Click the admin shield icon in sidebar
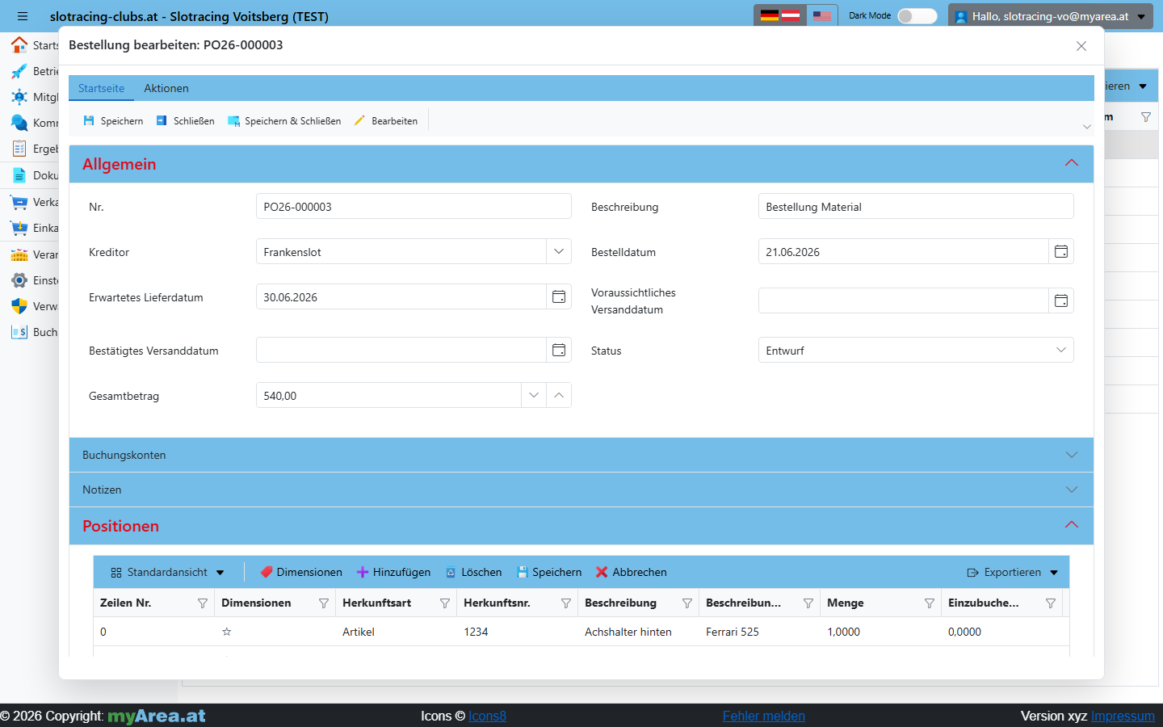Viewport: 1163px width, 727px height. click(19, 306)
